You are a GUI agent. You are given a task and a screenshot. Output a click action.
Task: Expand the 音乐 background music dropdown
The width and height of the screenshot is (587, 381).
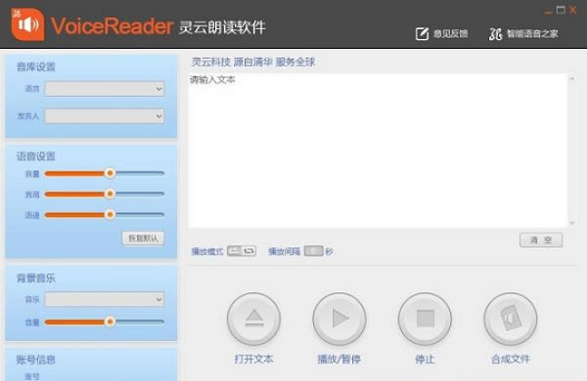tap(105, 299)
